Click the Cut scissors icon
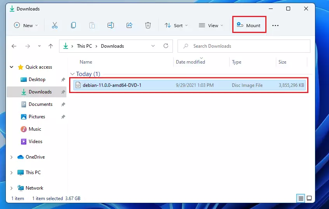This screenshot has width=329, height=209. 54,25
